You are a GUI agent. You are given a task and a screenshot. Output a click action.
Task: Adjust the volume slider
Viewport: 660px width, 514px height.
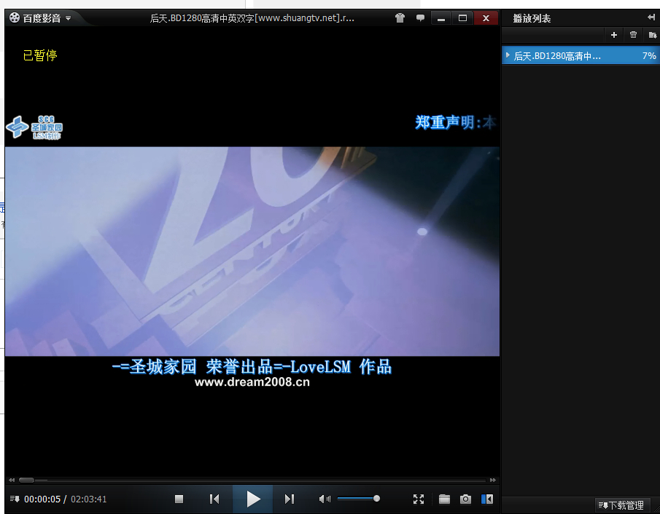[358, 499]
